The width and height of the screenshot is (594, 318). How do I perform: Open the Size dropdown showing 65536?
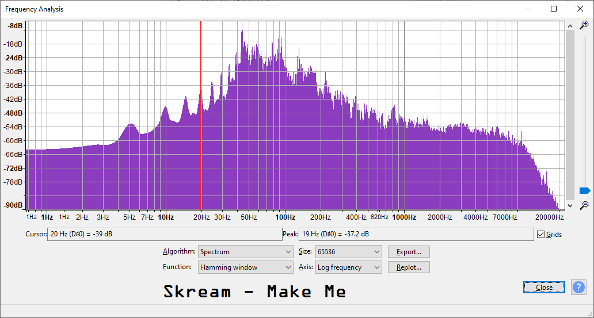349,252
